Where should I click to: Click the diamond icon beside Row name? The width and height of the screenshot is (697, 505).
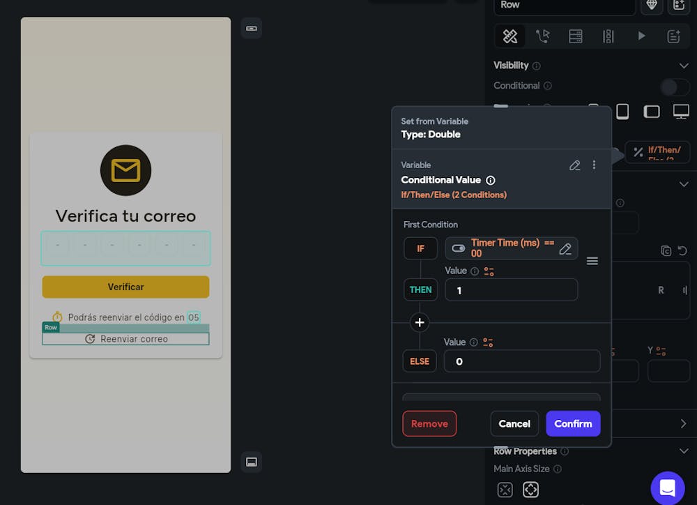652,6
